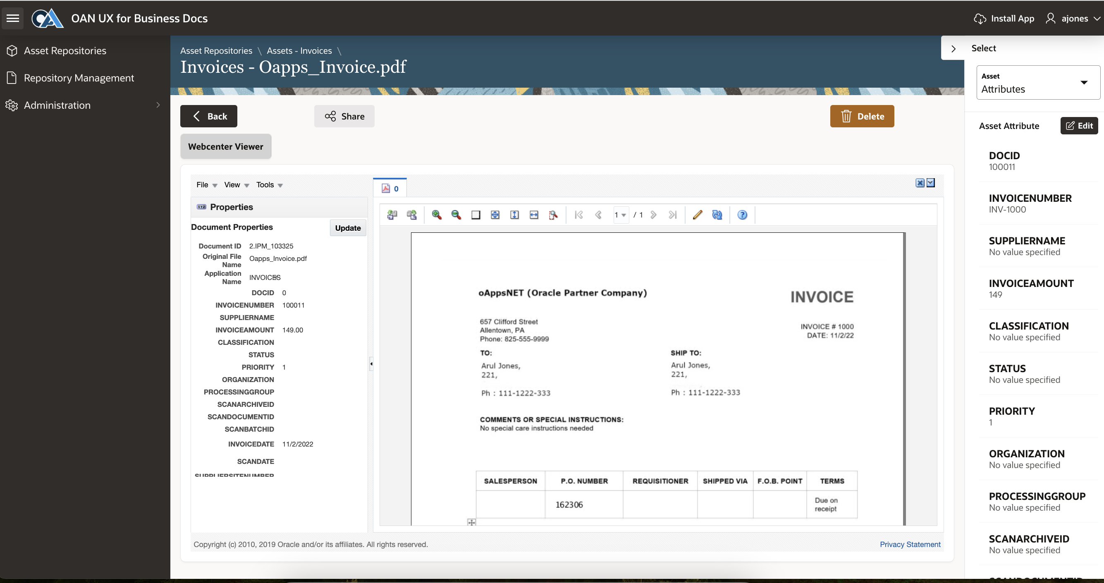Click PRIORITY attribute in right panel

(1011, 411)
